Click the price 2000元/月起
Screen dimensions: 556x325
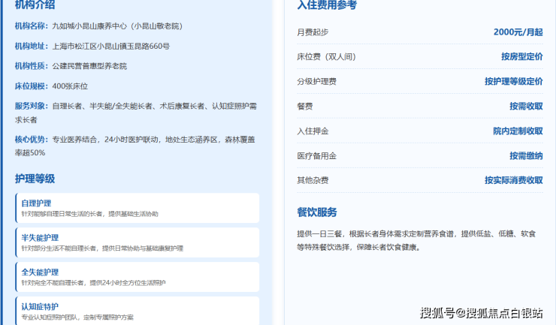(x=518, y=32)
